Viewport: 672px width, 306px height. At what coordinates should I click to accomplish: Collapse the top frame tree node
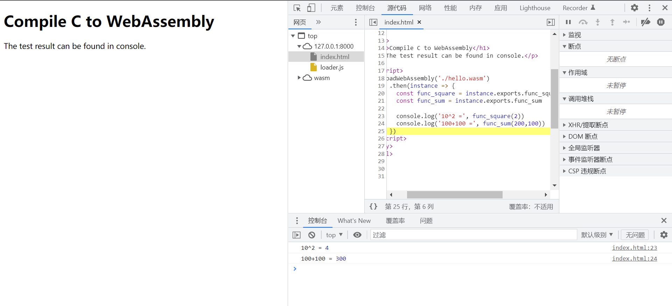293,36
